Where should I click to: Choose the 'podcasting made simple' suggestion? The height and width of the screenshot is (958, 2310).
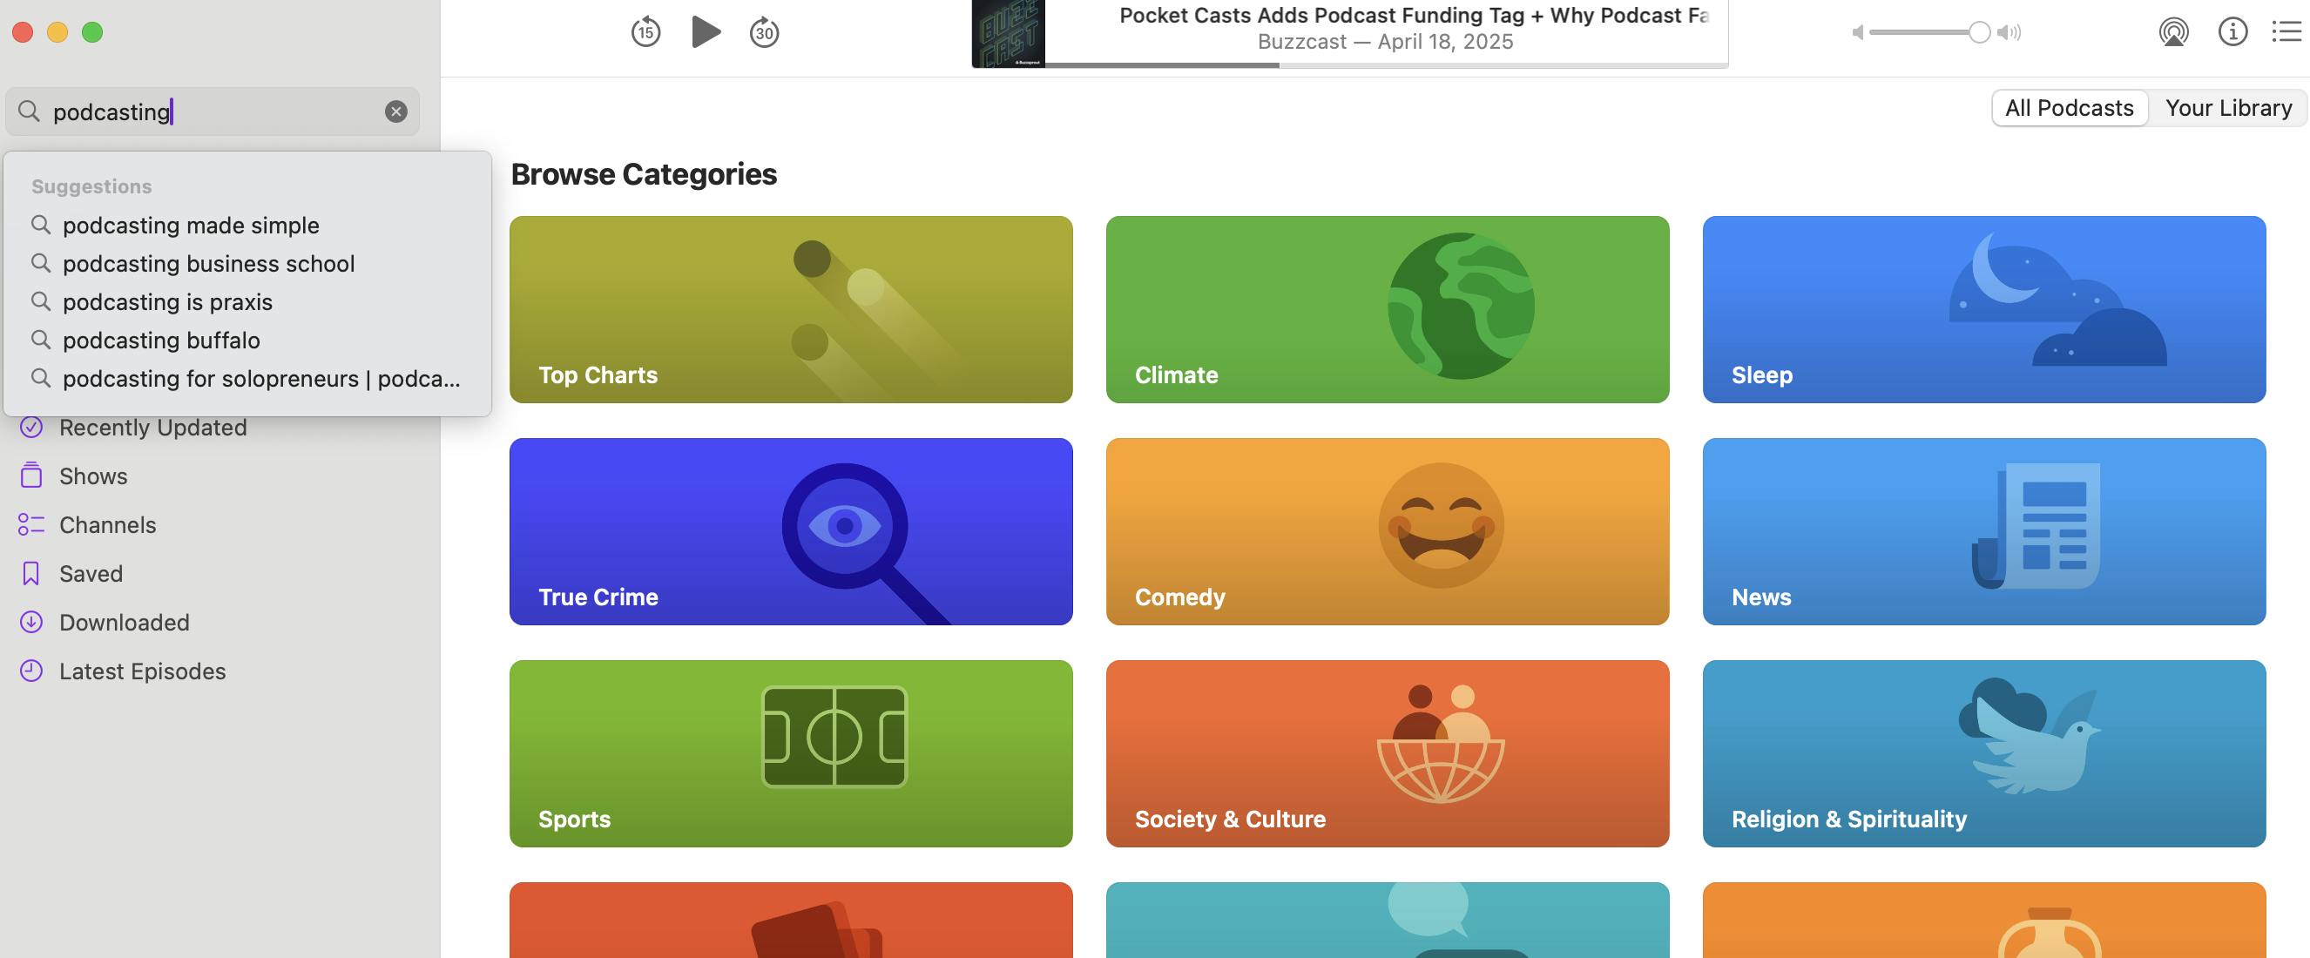[190, 226]
